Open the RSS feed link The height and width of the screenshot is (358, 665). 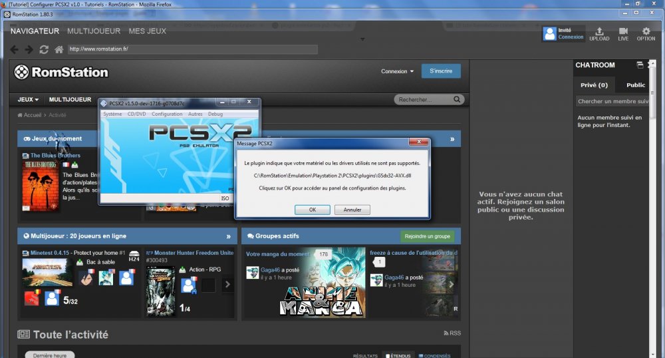pos(452,333)
